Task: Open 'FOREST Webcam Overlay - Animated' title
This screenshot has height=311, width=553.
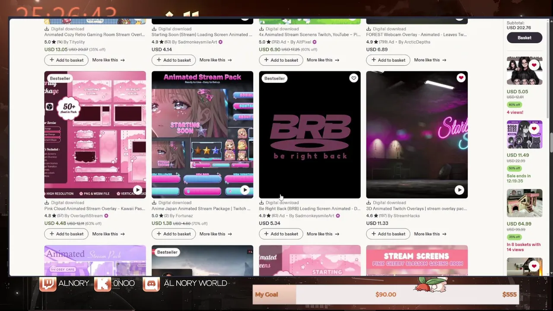Action: pos(416,35)
